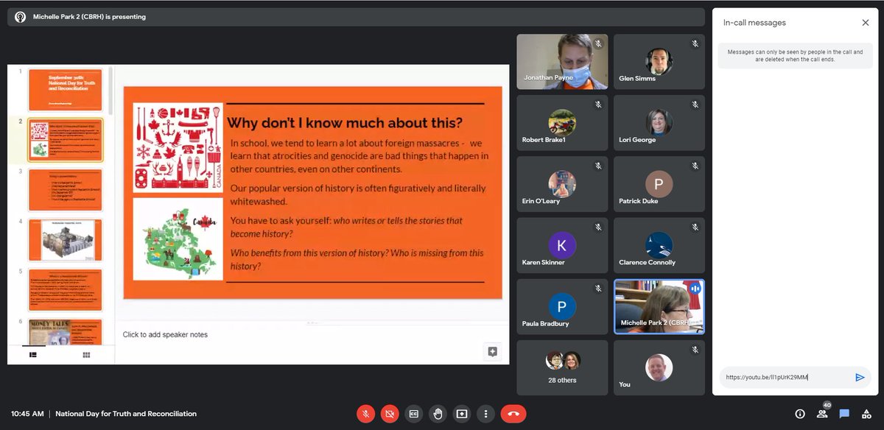This screenshot has height=430, width=884.
Task: Select Karen Skinner participant tile
Action: [562, 245]
